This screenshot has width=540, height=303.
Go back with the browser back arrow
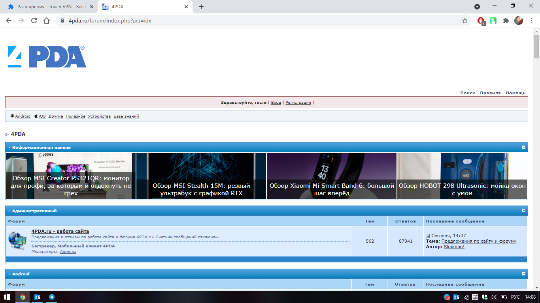pos(9,21)
